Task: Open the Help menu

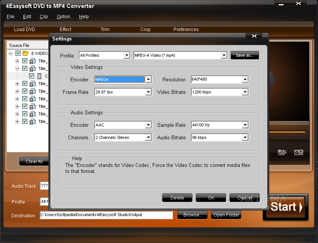Action: pyautogui.click(x=84, y=17)
